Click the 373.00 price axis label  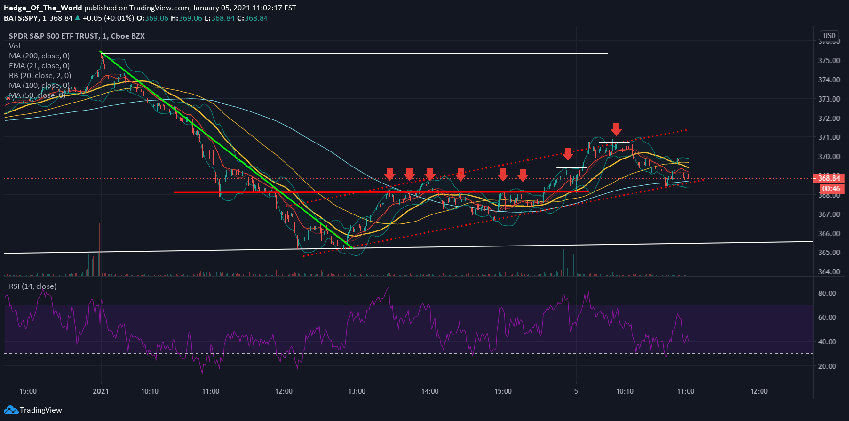click(829, 99)
